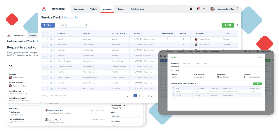The image size is (279, 131).
Task: Click the help question mark icon
Action: pos(191,9)
